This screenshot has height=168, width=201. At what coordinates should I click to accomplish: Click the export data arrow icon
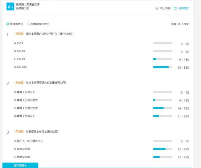pyautogui.click(x=157, y=8)
